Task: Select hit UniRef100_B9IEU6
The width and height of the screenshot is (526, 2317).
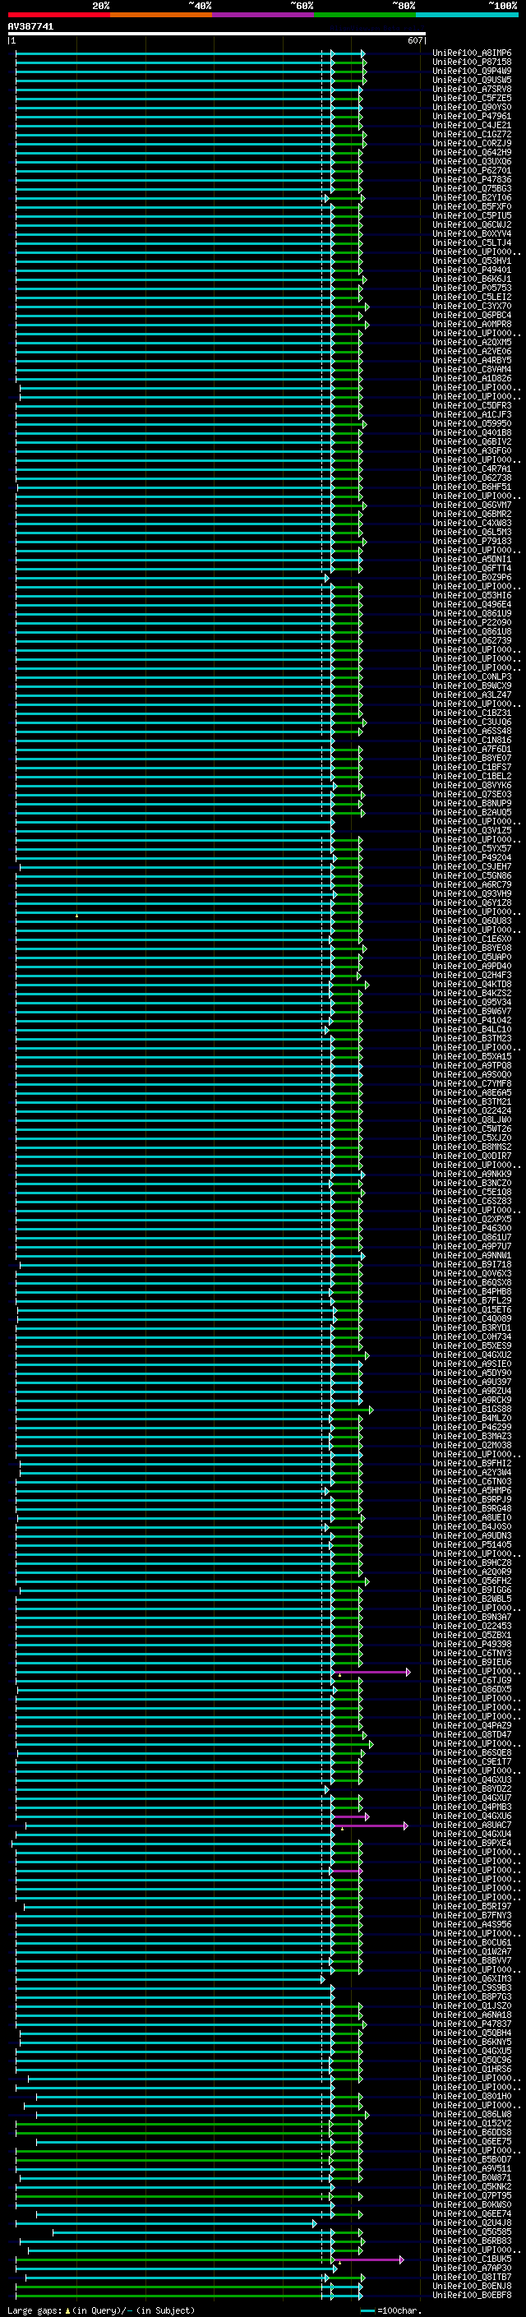Action: click(x=471, y=1661)
